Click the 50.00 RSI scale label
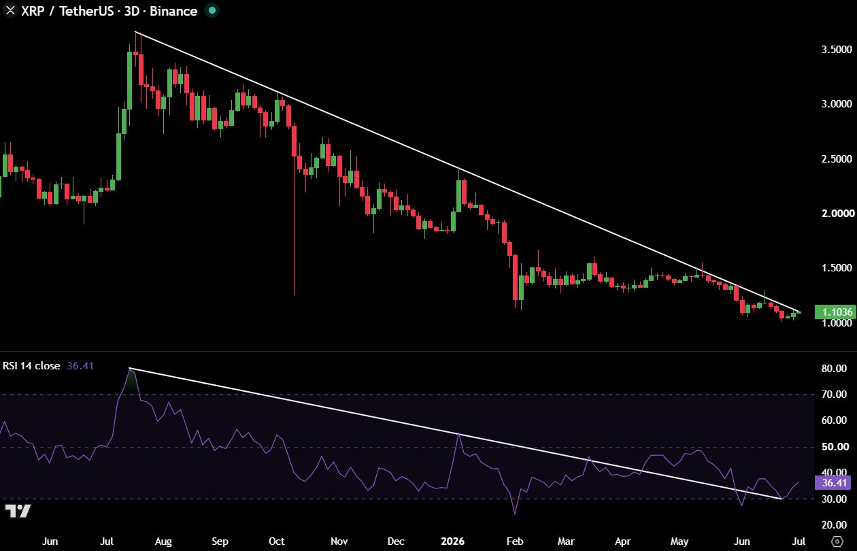 [x=835, y=447]
